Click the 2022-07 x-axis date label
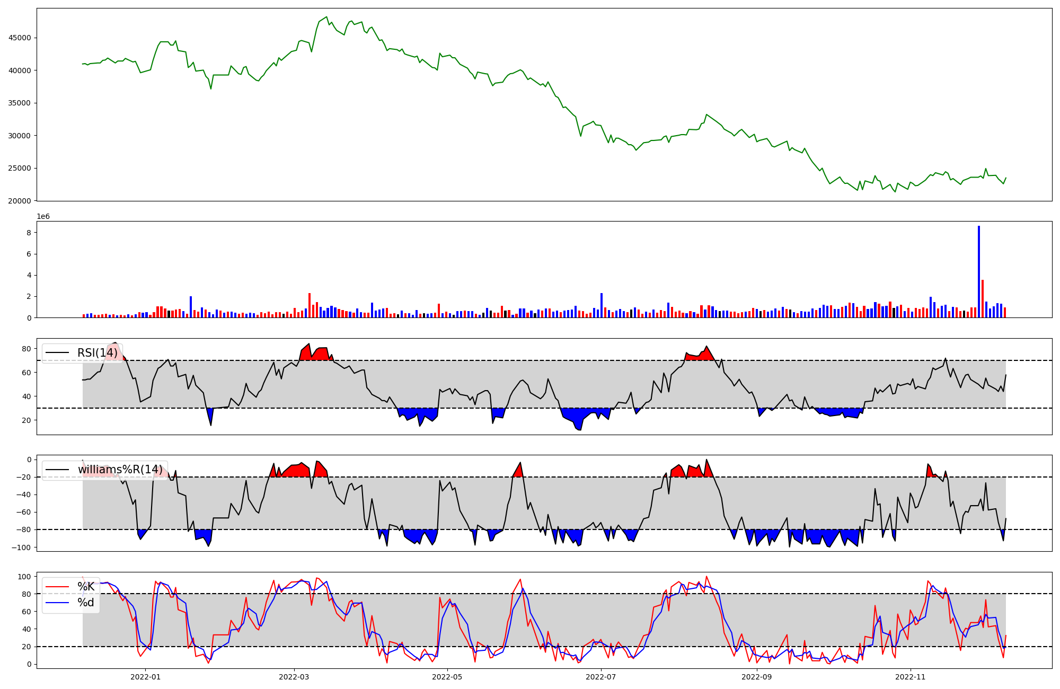 pos(601,677)
